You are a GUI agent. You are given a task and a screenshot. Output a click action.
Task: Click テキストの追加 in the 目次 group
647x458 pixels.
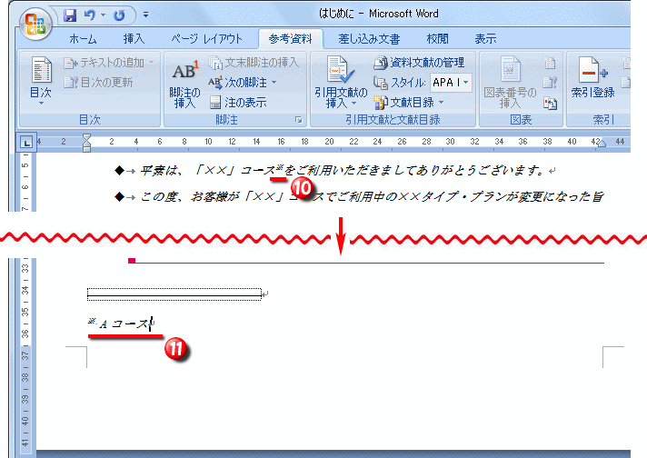coord(109,63)
